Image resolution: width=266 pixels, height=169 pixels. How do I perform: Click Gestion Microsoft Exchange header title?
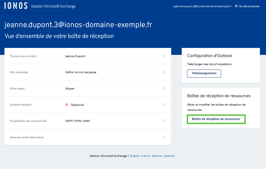tap(53, 6)
